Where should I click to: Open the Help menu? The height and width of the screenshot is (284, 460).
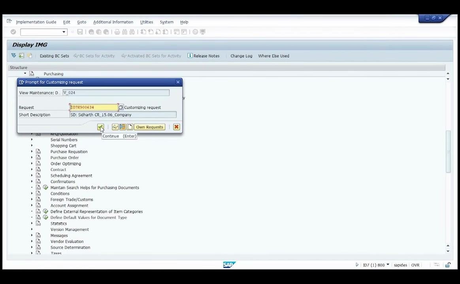click(184, 22)
